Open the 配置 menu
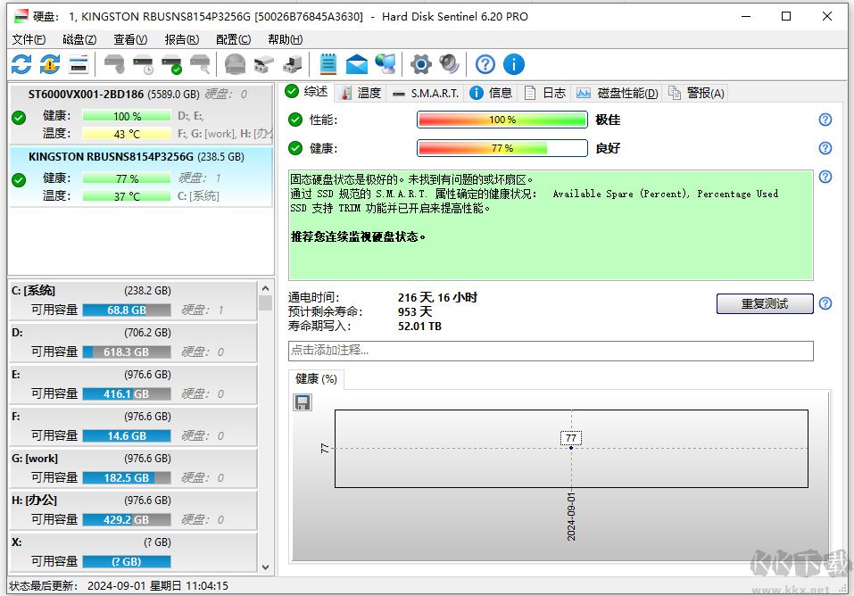854x596 pixels. (x=233, y=39)
